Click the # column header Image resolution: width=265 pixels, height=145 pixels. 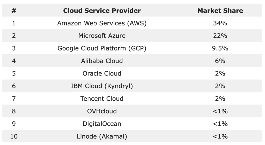pos(14,11)
